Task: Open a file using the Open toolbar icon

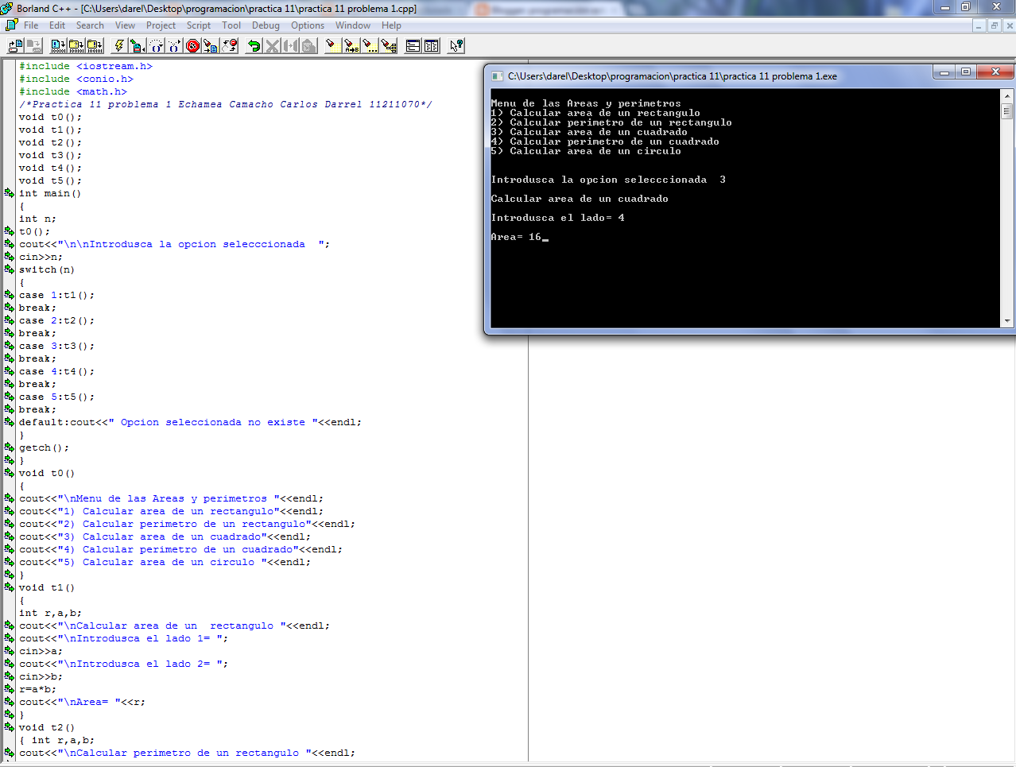Action: (x=15, y=46)
